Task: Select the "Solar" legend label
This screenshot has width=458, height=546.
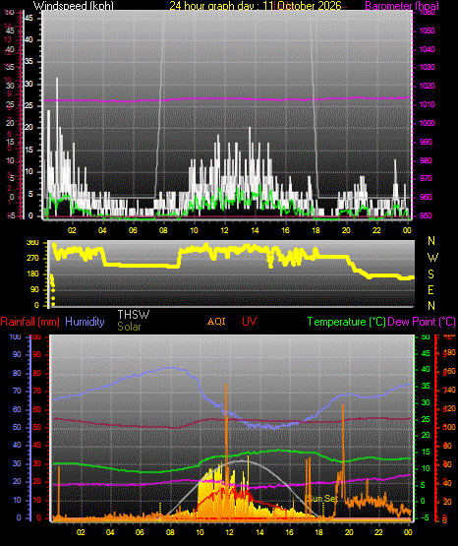Action: coord(129,327)
